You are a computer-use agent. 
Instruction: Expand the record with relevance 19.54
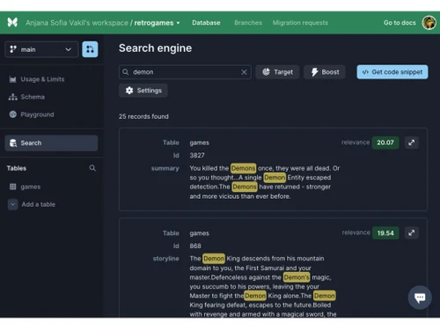[x=412, y=233]
